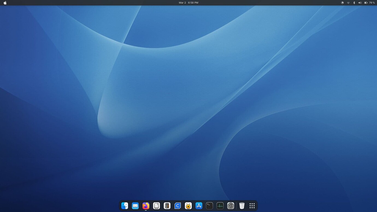Open the Trash

click(x=242, y=206)
